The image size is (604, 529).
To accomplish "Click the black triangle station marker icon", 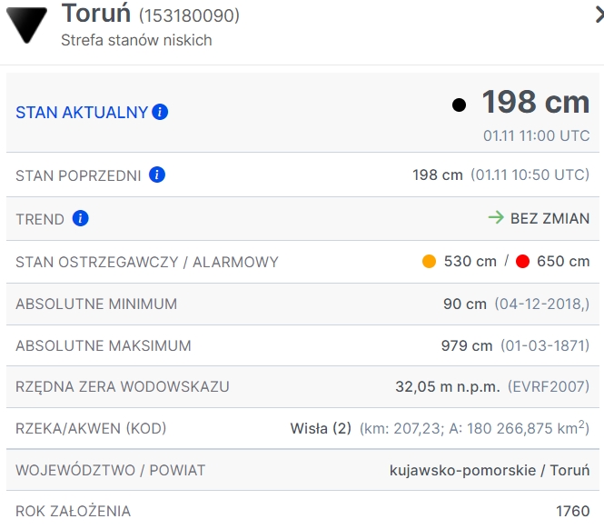I will click(27, 25).
